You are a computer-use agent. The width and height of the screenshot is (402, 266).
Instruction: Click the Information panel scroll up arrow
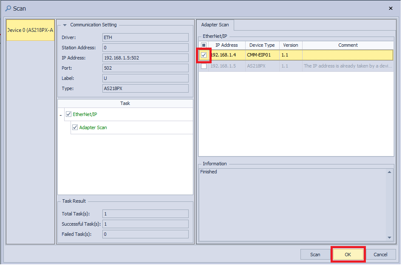pyautogui.click(x=390, y=172)
